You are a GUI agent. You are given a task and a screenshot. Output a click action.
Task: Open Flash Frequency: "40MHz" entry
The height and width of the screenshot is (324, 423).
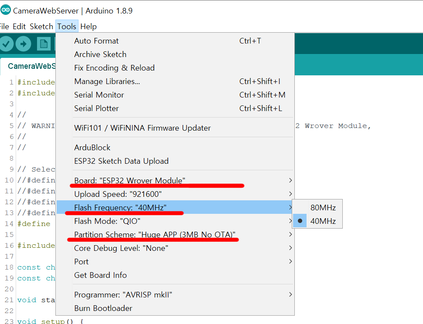(x=175, y=207)
